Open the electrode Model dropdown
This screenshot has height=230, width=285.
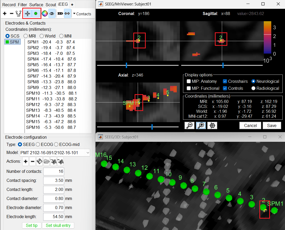[x=55, y=153]
